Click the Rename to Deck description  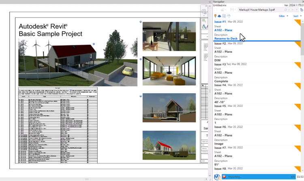(226, 38)
